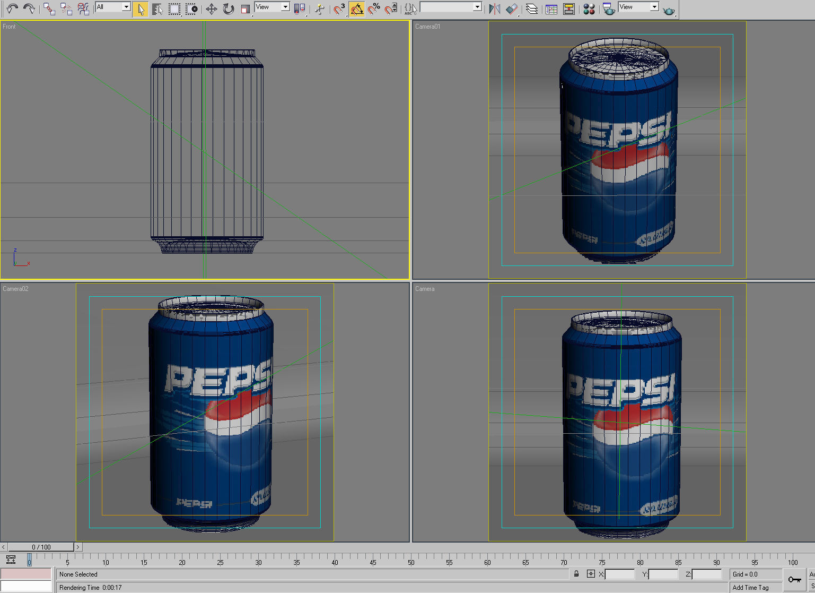Click the 'None Selected' status text
The image size is (815, 593).
(78, 574)
